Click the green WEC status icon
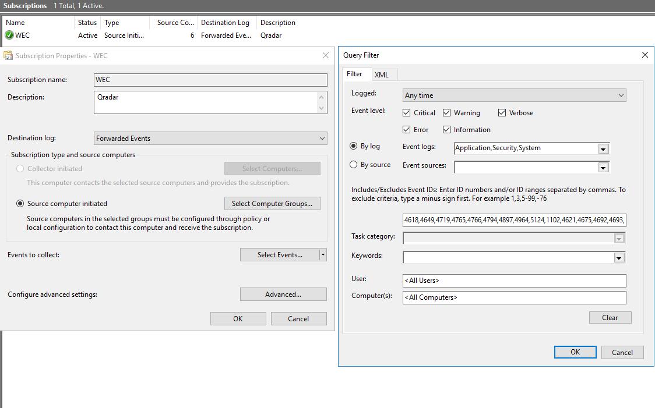This screenshot has height=408, width=655. point(9,35)
